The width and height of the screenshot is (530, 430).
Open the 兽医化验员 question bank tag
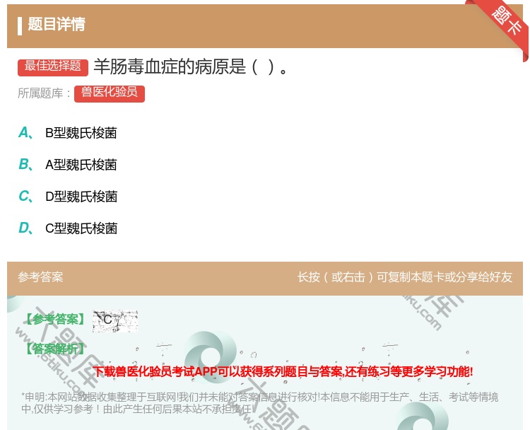110,93
